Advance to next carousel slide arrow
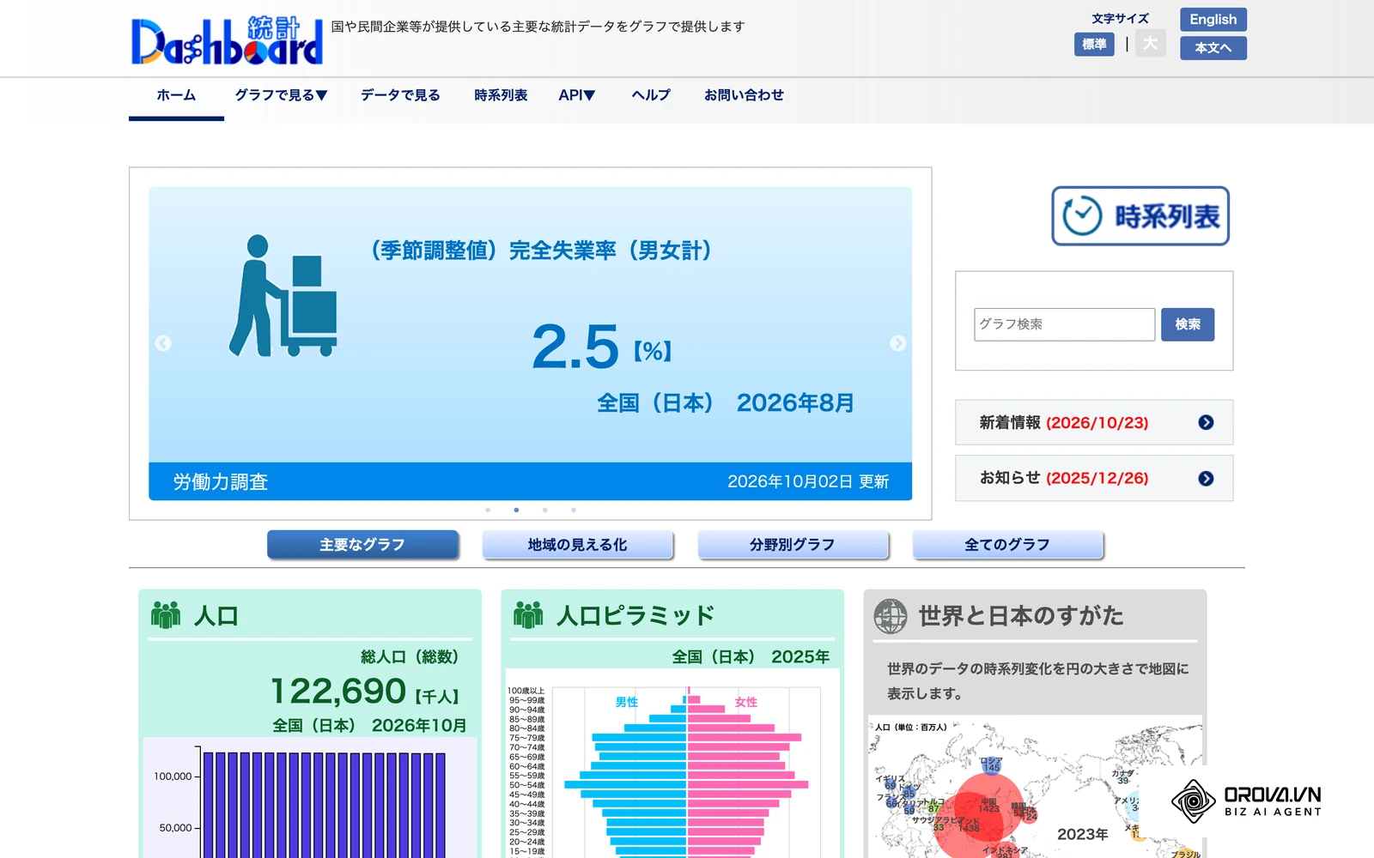This screenshot has height=858, width=1374. coord(898,343)
